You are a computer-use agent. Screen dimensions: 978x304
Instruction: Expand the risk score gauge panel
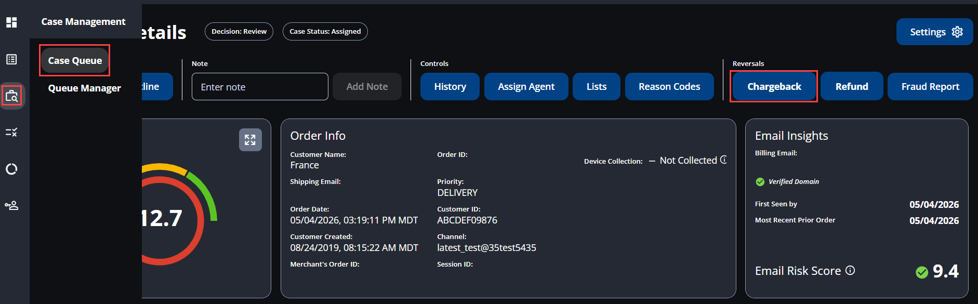250,140
